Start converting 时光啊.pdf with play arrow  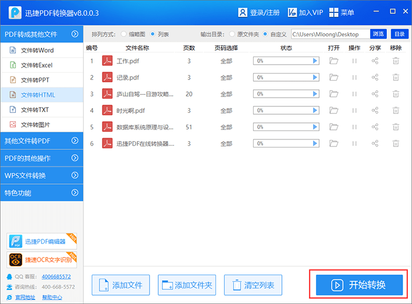[315, 111]
